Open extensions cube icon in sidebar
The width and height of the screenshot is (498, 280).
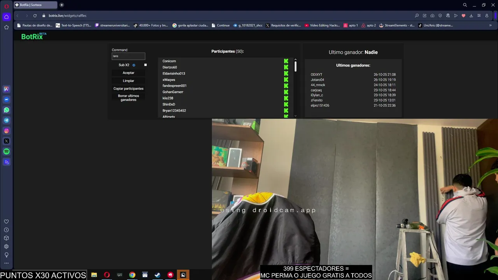(6, 238)
